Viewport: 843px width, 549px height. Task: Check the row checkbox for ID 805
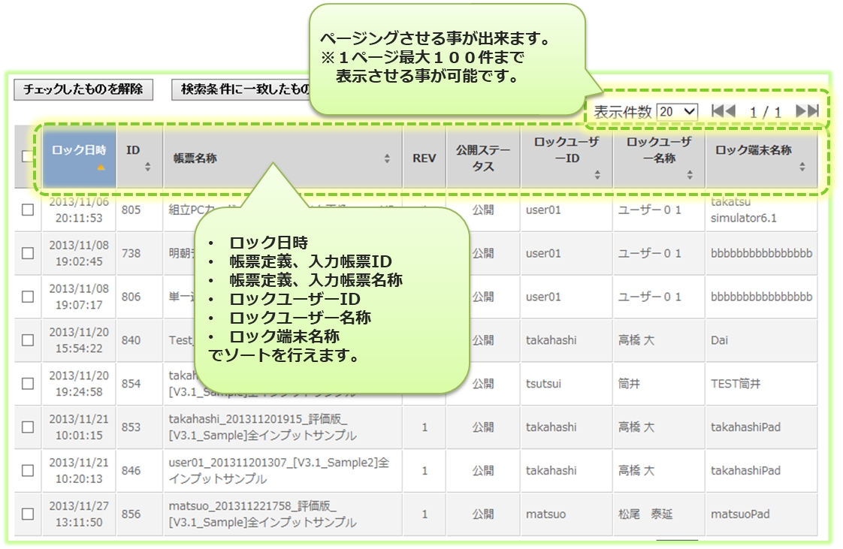tap(28, 210)
